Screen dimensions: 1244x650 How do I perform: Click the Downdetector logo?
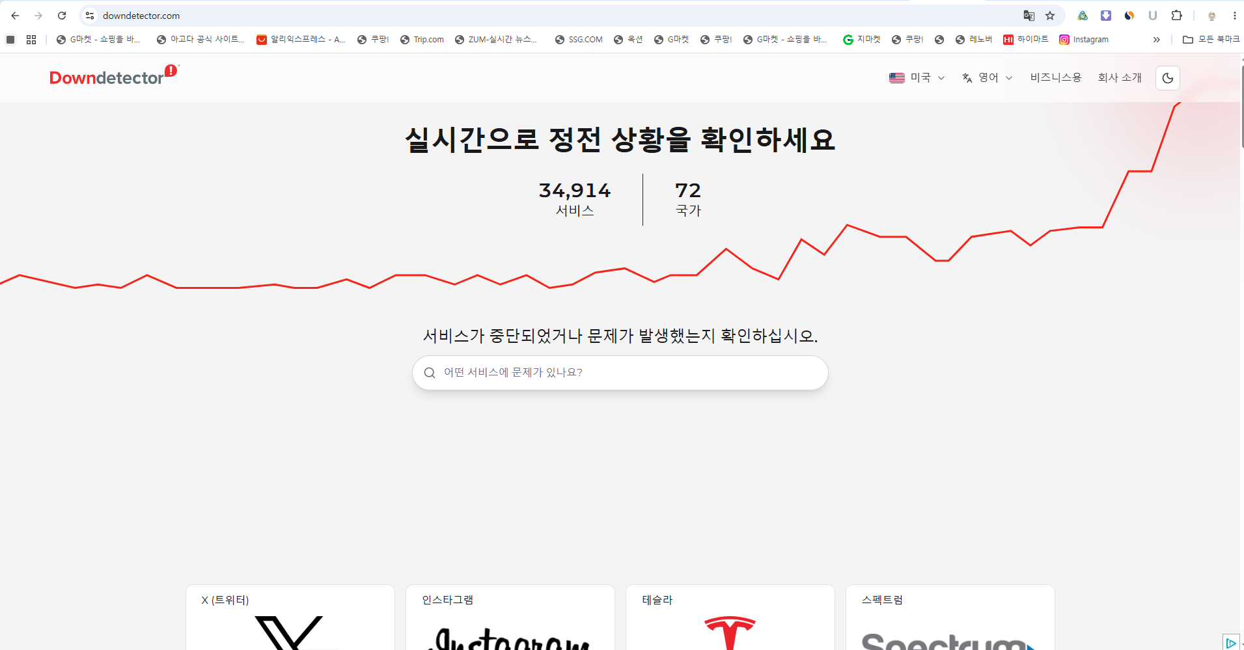tap(113, 76)
